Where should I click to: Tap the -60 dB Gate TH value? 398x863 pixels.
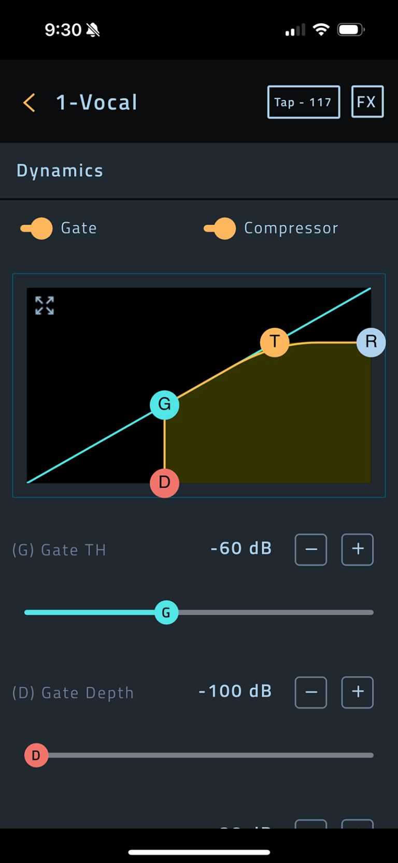(x=241, y=548)
